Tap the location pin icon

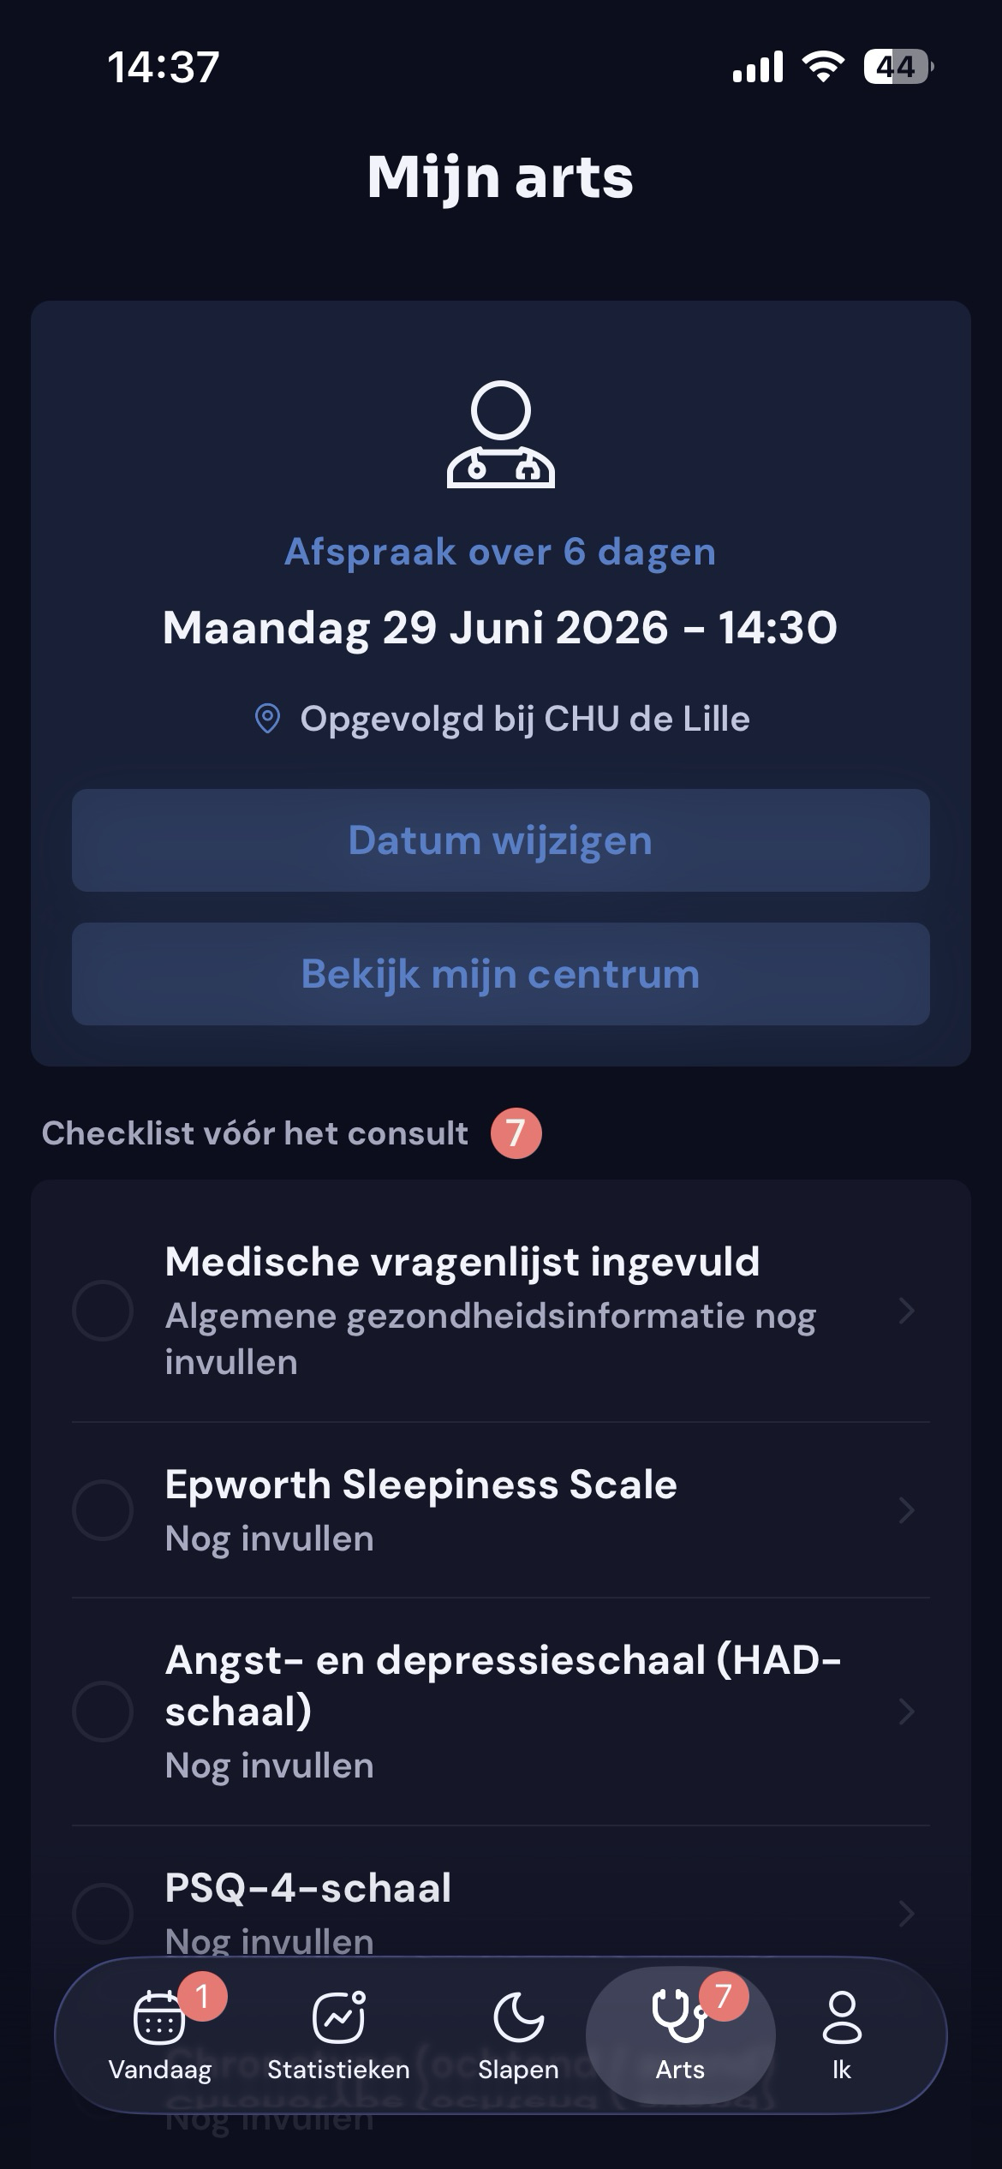point(268,719)
